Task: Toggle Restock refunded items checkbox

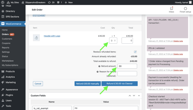Action: pos(135,52)
